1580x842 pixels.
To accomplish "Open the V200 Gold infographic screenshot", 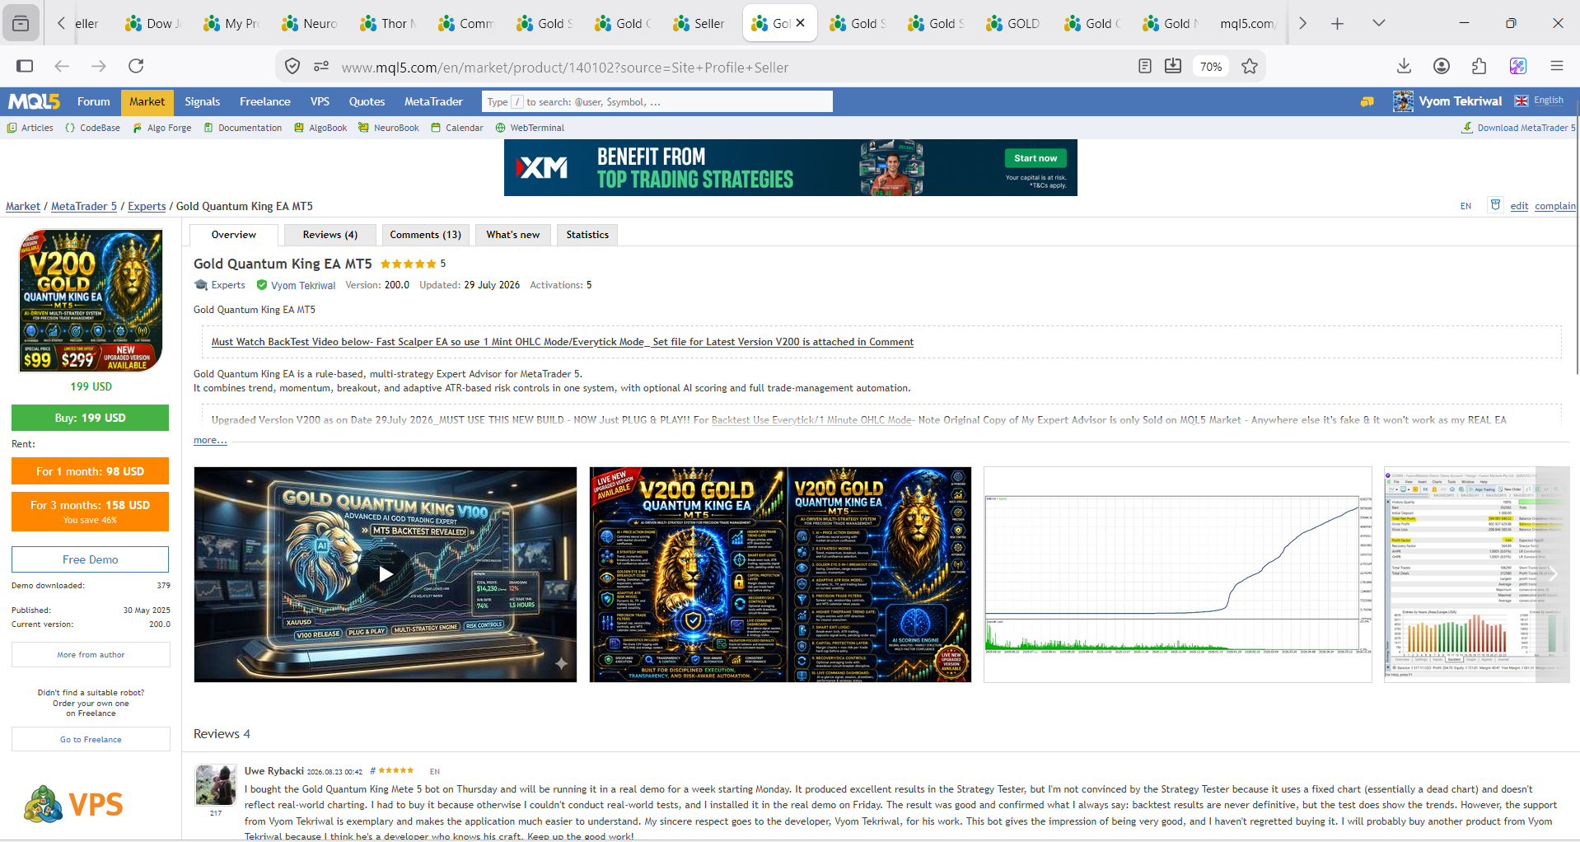I will (780, 574).
